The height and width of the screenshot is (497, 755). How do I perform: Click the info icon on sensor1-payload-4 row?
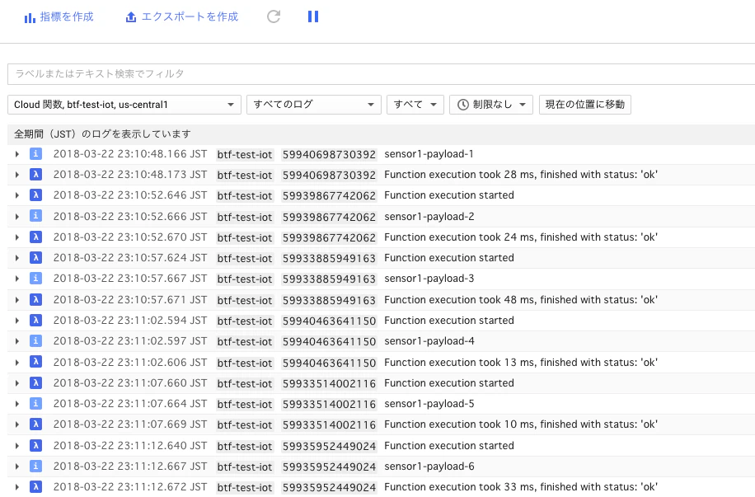click(x=35, y=341)
